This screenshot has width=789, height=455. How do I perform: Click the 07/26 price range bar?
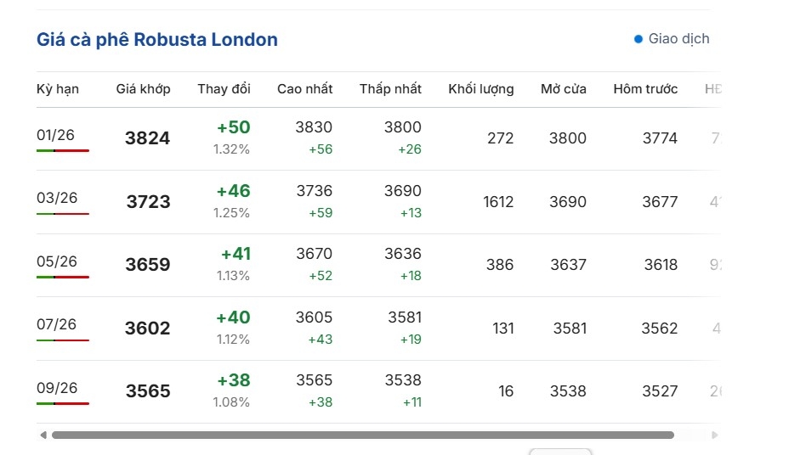63,340
